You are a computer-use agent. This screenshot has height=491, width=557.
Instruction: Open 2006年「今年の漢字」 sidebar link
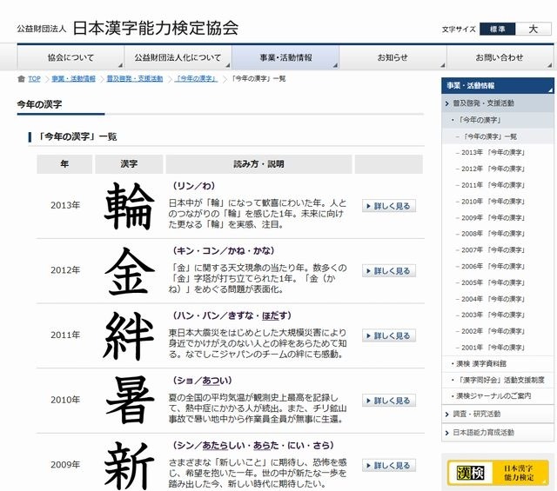click(x=493, y=267)
